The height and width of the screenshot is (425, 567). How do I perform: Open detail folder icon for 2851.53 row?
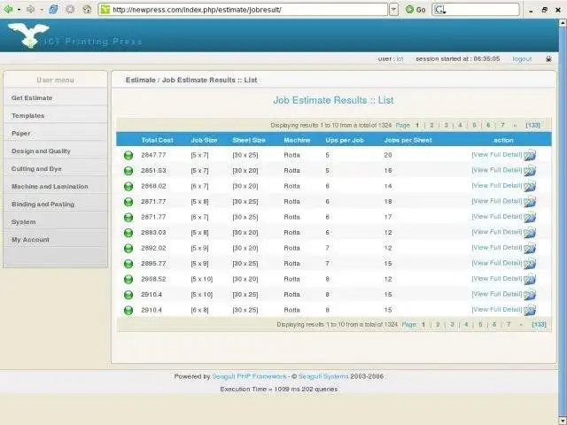(530, 171)
